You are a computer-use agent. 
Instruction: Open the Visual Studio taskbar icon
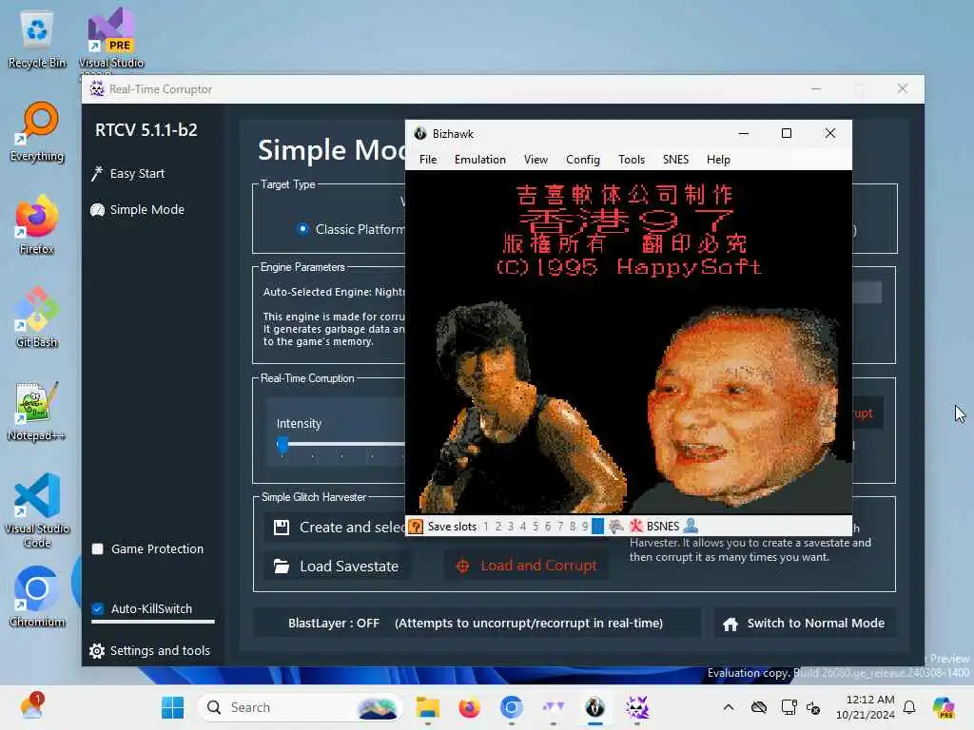[x=553, y=707]
